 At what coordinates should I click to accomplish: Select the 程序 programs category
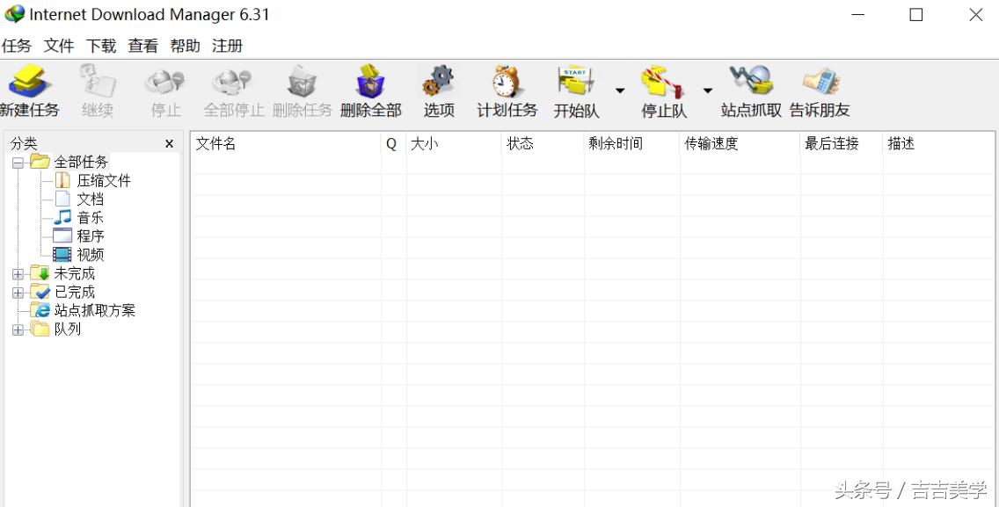click(90, 236)
